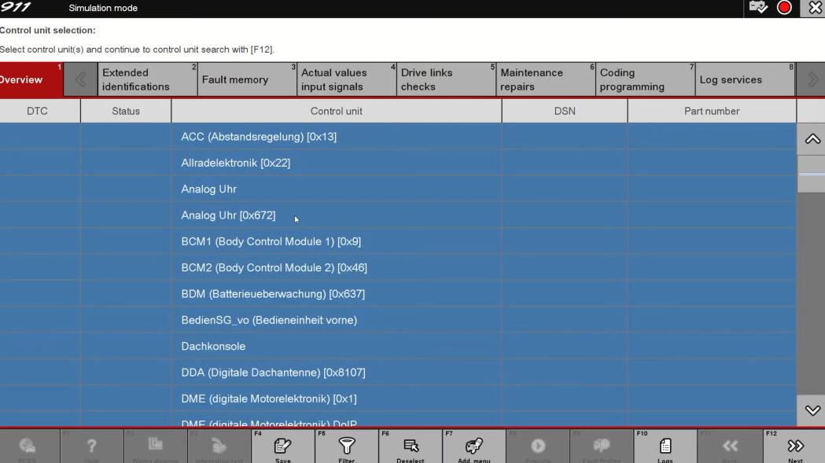Image resolution: width=825 pixels, height=463 pixels.
Task: Click the red record indicator icon
Action: pos(784,8)
